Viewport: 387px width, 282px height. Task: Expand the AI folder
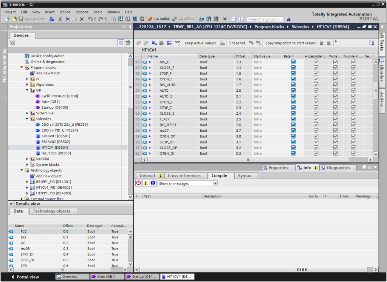click(x=27, y=79)
